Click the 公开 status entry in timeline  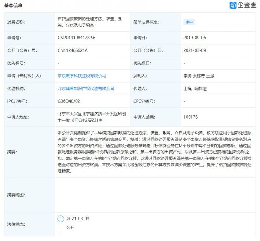tap(70, 227)
